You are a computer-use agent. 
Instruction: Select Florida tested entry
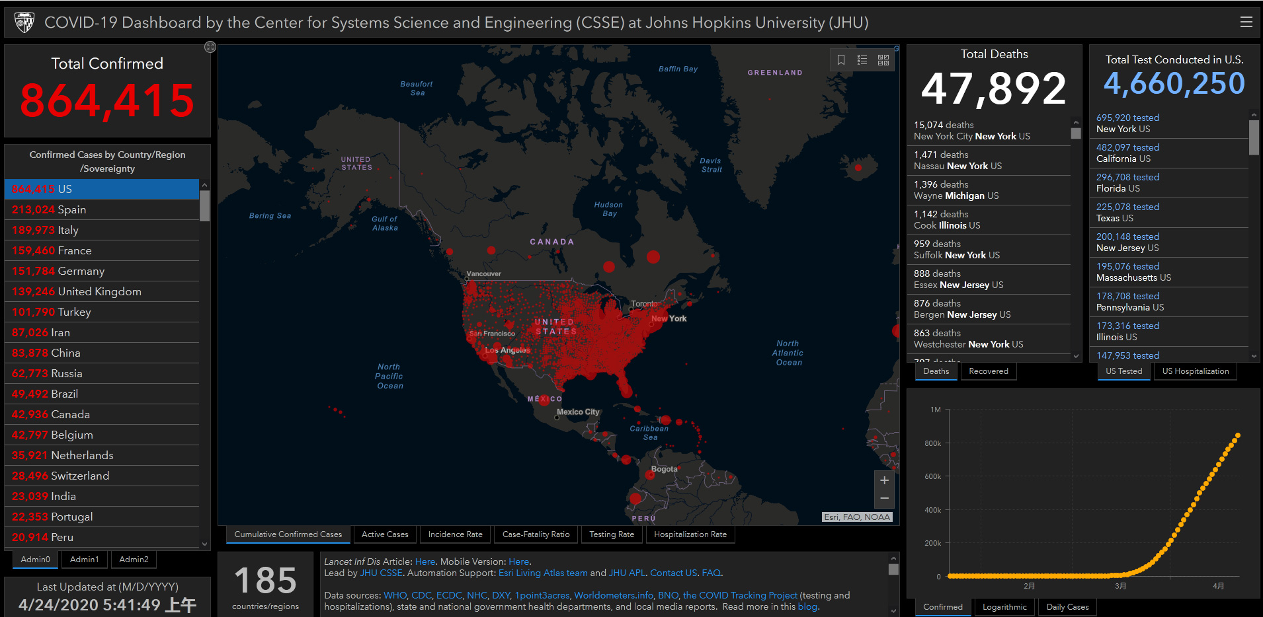click(1170, 183)
